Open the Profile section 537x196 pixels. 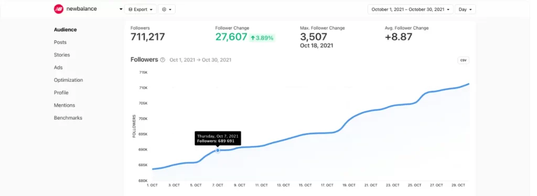(61, 93)
